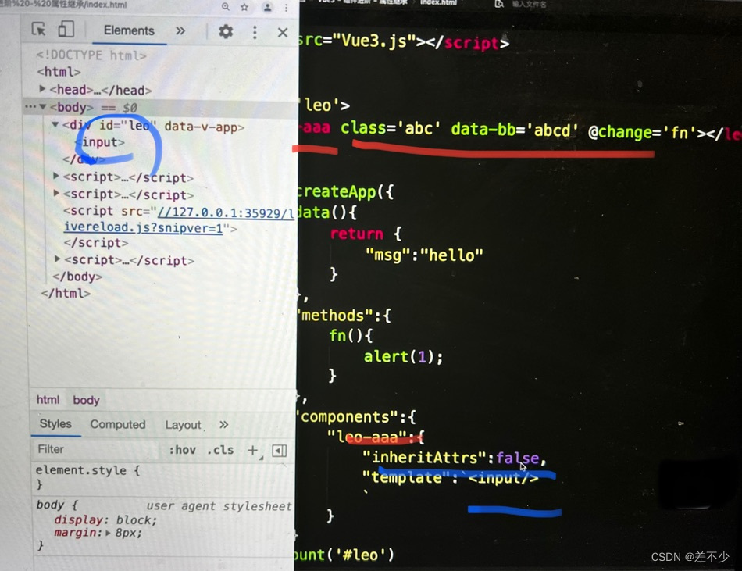This screenshot has height=571, width=742.
Task: Expand the head node
Action: coord(42,89)
